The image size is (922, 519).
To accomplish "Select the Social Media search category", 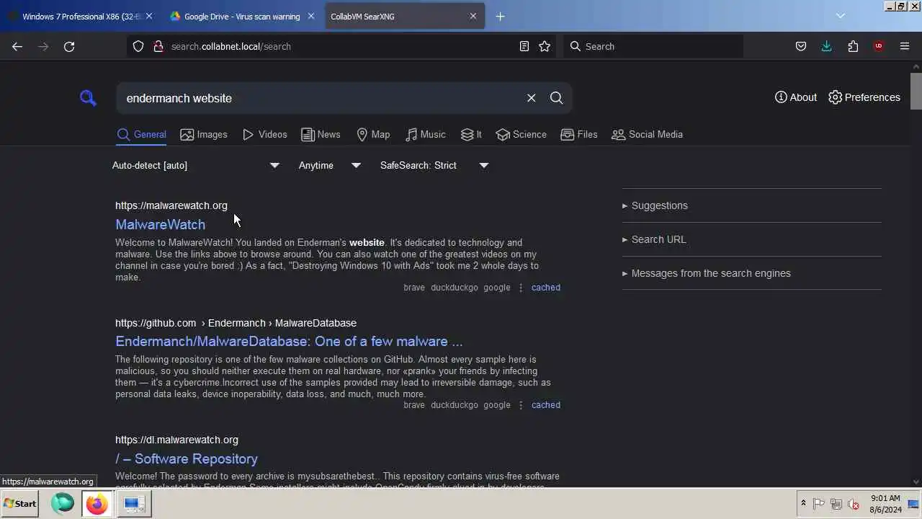I will pyautogui.click(x=647, y=134).
